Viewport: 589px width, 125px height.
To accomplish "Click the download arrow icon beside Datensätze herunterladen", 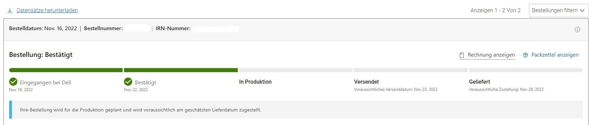I will click(10, 11).
